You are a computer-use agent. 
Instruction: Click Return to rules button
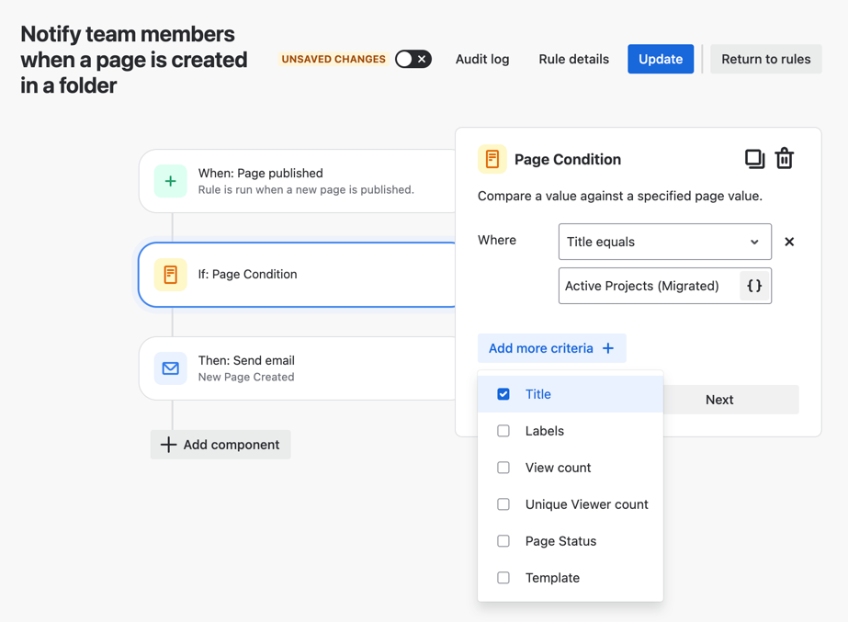click(766, 59)
